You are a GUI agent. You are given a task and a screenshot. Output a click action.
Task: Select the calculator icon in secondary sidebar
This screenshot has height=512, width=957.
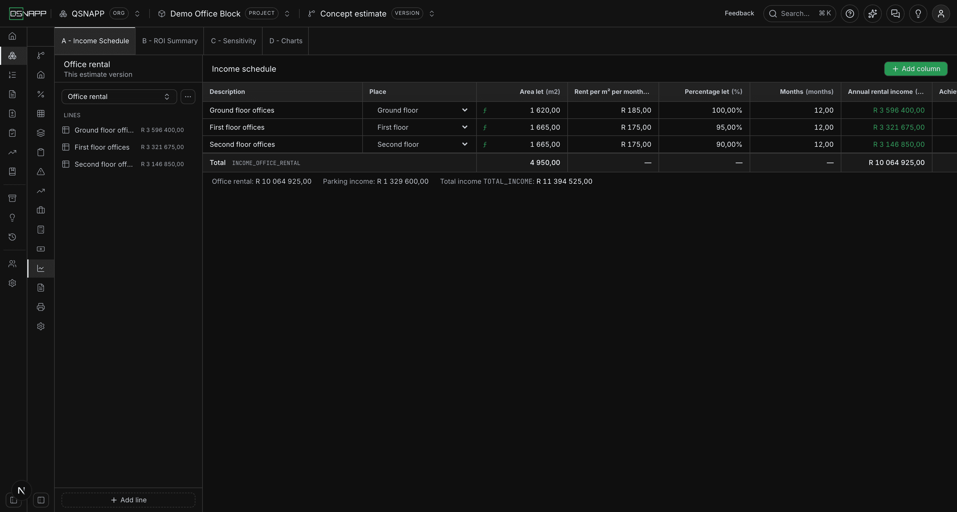click(x=41, y=230)
